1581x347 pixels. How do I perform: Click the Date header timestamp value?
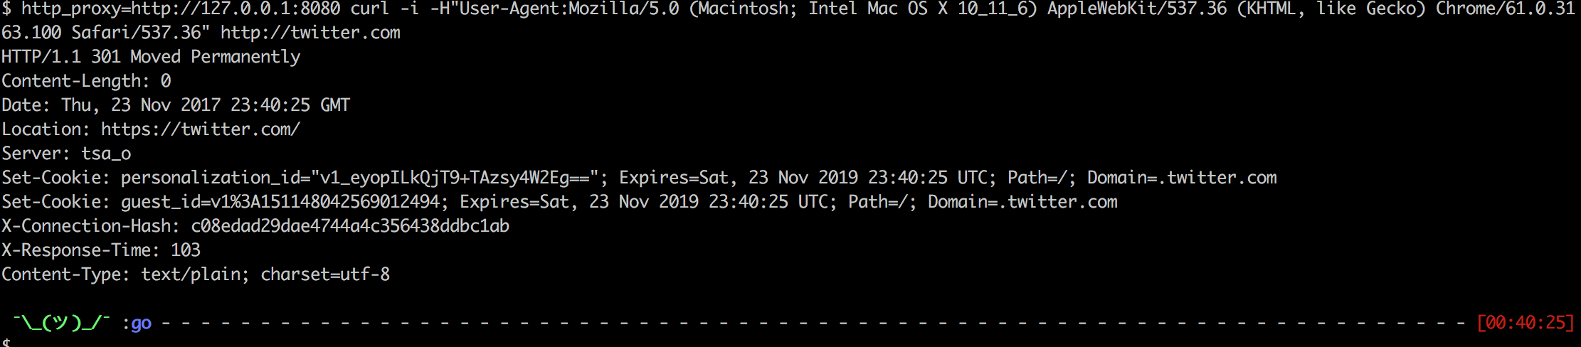click(206, 105)
